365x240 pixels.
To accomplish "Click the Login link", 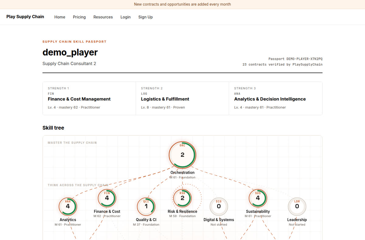I will pyautogui.click(x=126, y=17).
